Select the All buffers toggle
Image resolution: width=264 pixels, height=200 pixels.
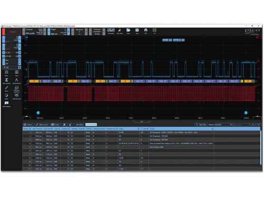point(80,125)
